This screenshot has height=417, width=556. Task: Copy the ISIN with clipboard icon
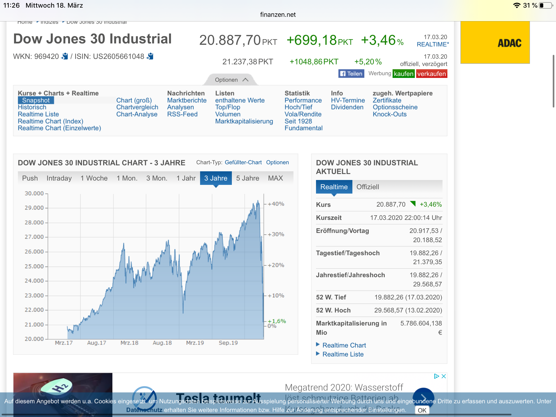150,56
